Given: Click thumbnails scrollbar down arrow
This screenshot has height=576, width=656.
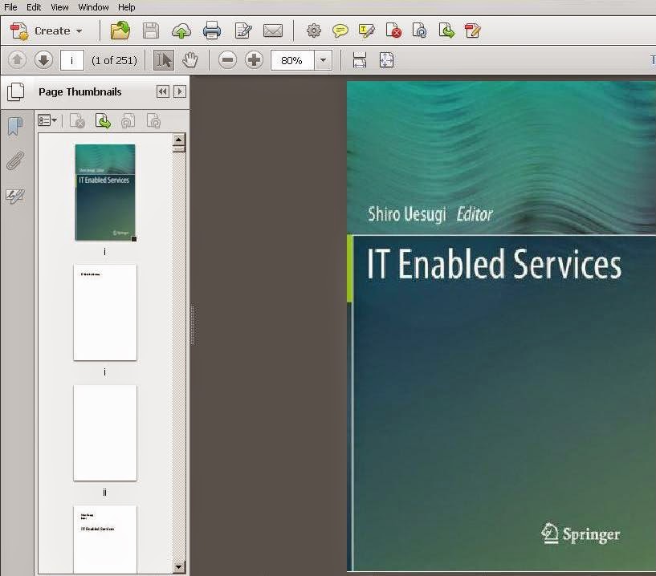Looking at the screenshot, I should click(178, 567).
